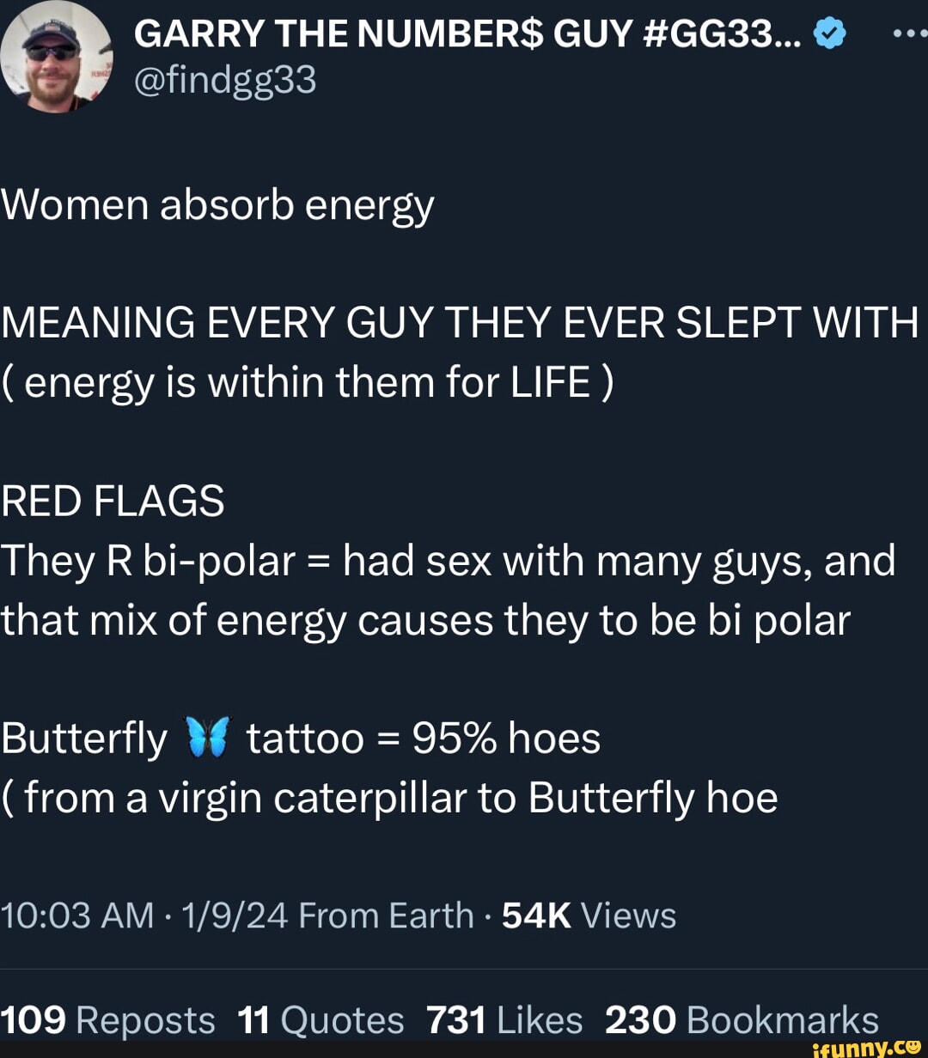Viewport: 928px width, 1058px height.
Task: Open the ••• dropdown at top right
Action: click(906, 33)
